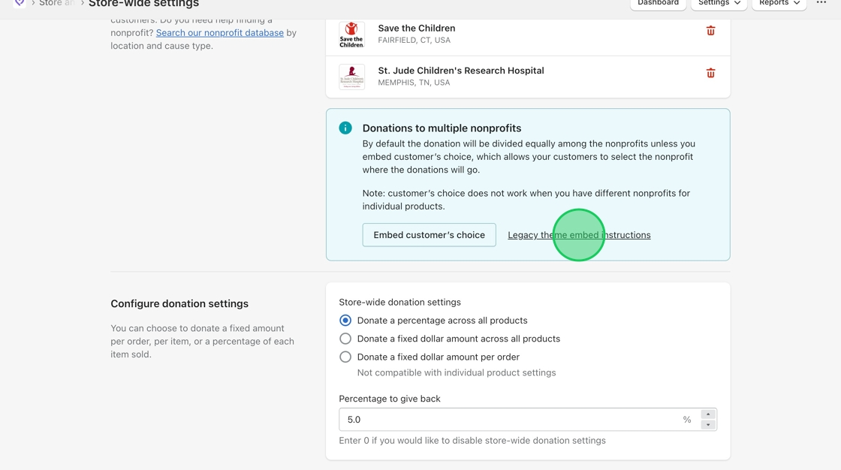Select Donate a fixed dollar amount across products
Image resolution: width=841 pixels, height=470 pixels.
(x=345, y=339)
